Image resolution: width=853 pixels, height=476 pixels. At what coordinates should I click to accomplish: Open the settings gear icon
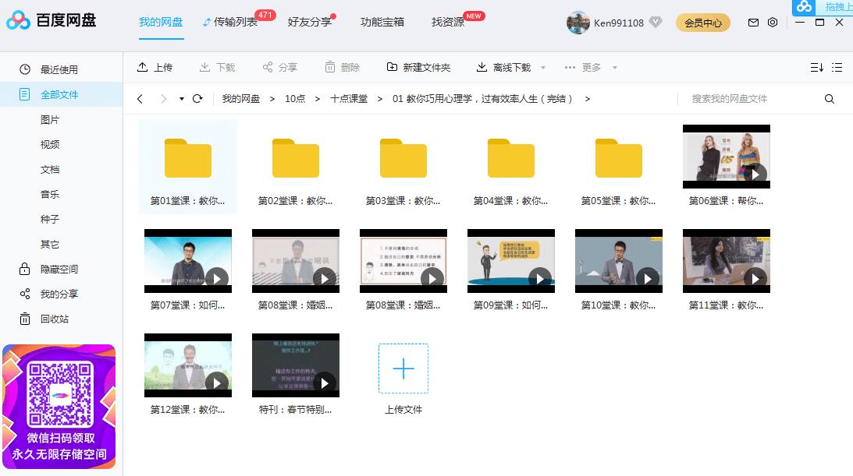point(773,23)
